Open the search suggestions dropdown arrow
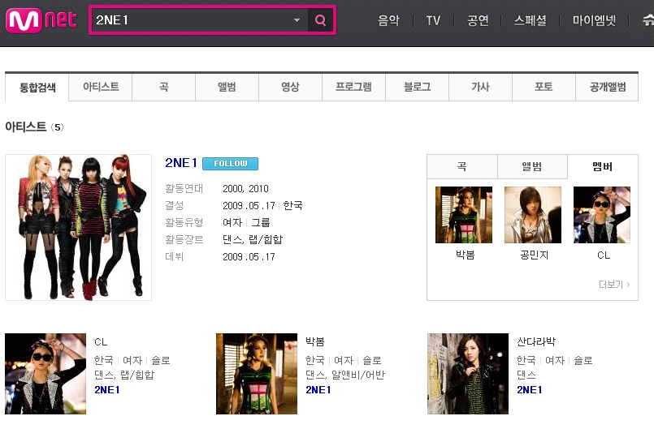 (297, 20)
